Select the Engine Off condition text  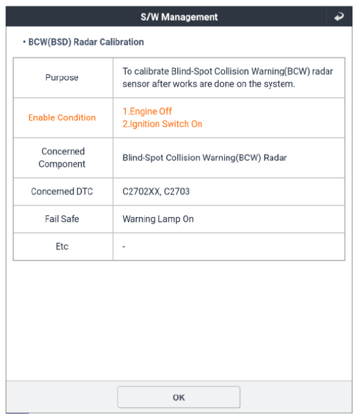click(x=147, y=111)
